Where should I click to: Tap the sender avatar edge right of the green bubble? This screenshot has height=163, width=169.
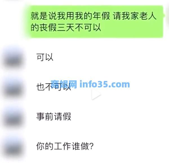(x=168, y=16)
